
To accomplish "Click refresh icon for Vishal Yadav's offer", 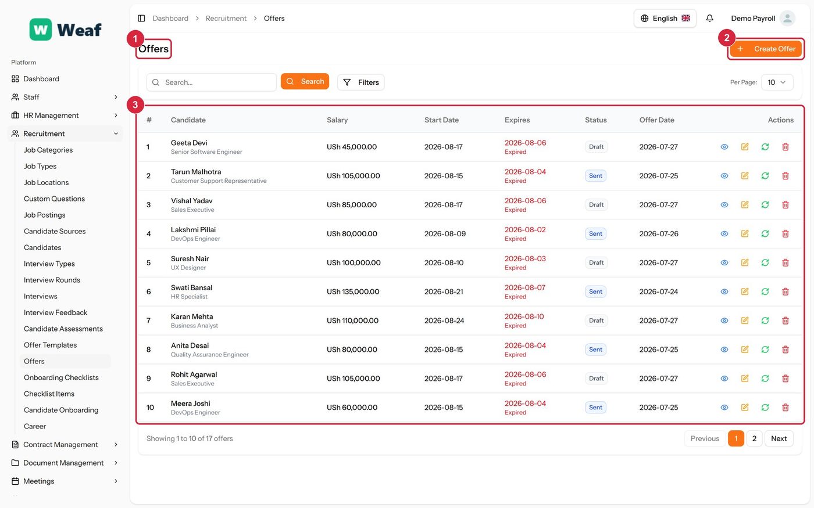I will click(765, 205).
